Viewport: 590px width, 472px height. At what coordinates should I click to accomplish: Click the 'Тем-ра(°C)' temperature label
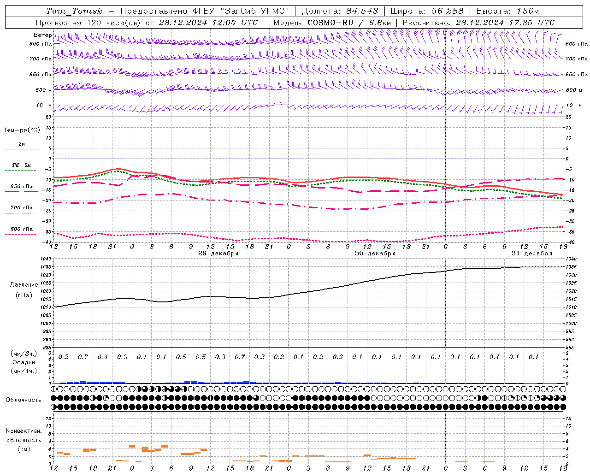pyautogui.click(x=22, y=130)
